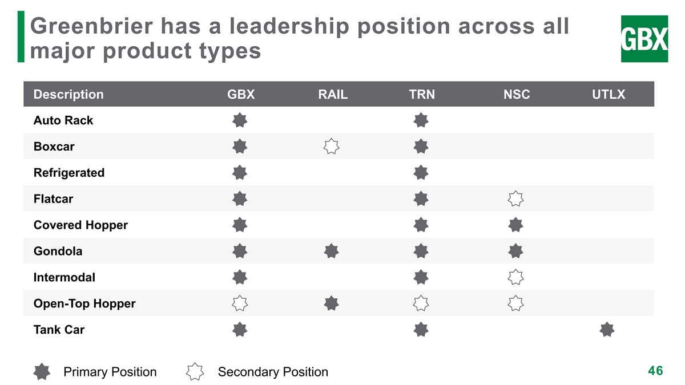Select the Refrigerated row label

69,173
